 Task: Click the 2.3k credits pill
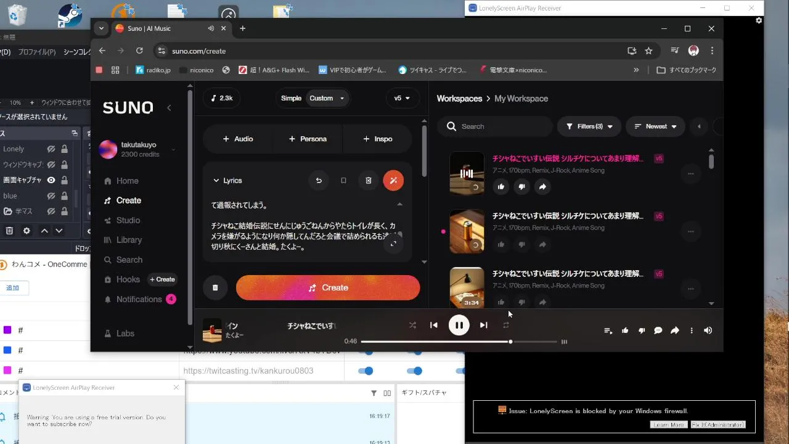[221, 98]
